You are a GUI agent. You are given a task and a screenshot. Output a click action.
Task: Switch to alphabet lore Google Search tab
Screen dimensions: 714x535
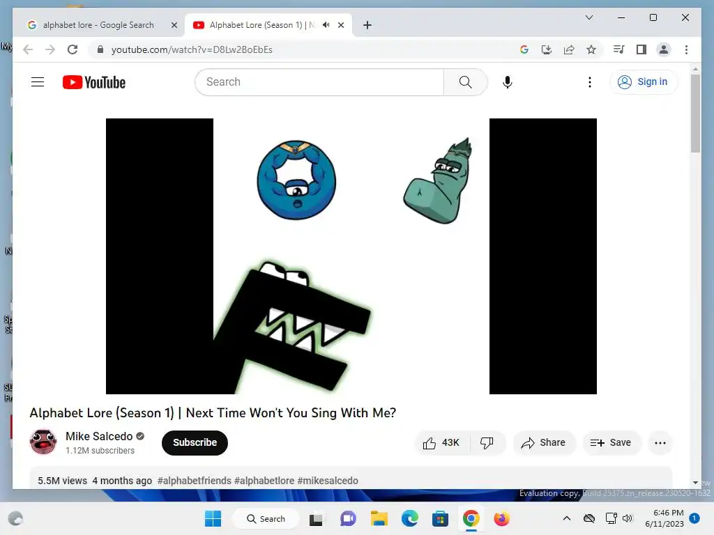(98, 25)
